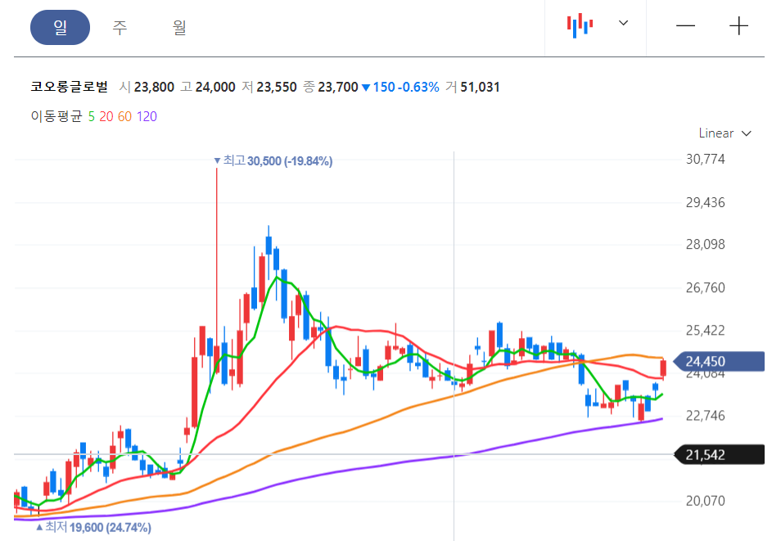Click the opening price 23,800
Image resolution: width=781 pixels, height=541 pixels.
[154, 88]
